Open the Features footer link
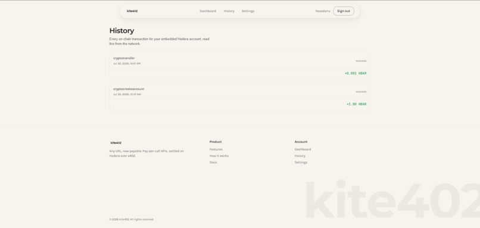This screenshot has width=480, height=228. coord(216,149)
